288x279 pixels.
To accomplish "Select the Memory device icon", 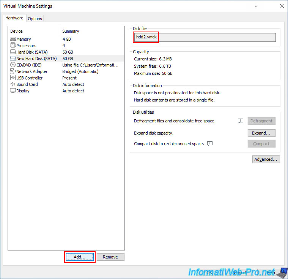I will point(13,39).
